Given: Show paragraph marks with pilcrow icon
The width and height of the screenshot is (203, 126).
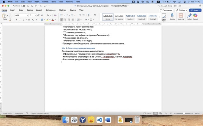Looking at the screenshot, I should point(95,15).
